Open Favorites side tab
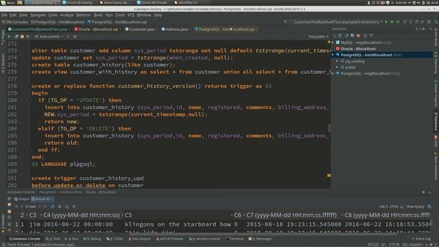 [3, 223]
